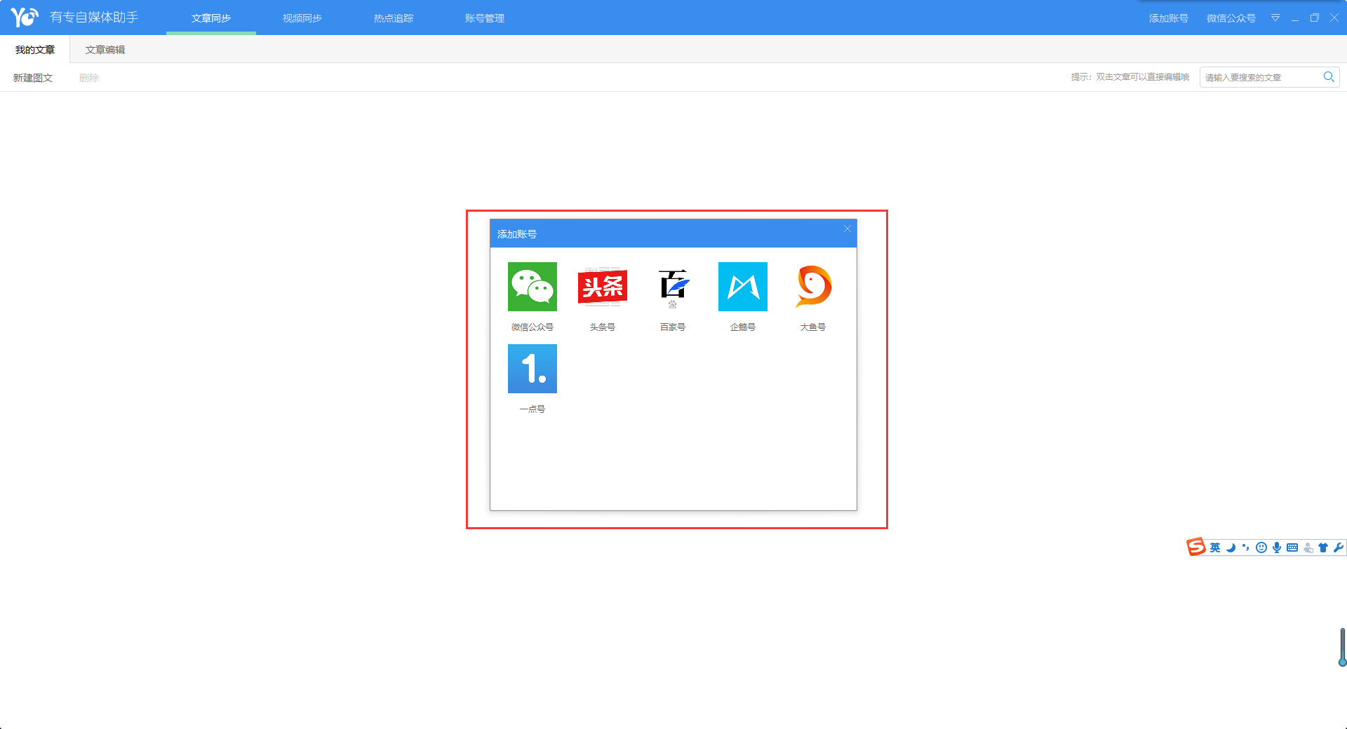The image size is (1347, 729).
Task: Click the hint text 双击文章可以直接编辑哦
Action: coord(1143,77)
